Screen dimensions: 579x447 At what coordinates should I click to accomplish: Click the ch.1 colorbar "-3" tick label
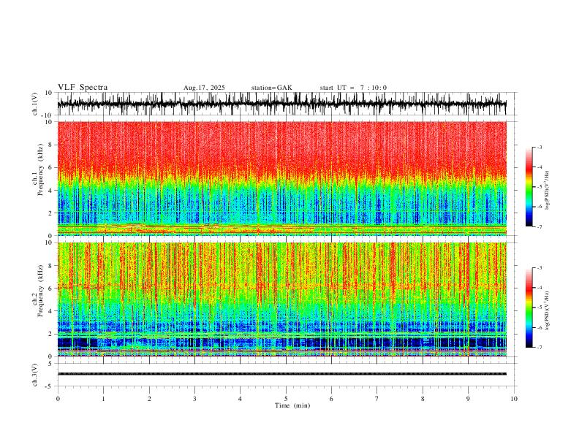tap(539, 147)
